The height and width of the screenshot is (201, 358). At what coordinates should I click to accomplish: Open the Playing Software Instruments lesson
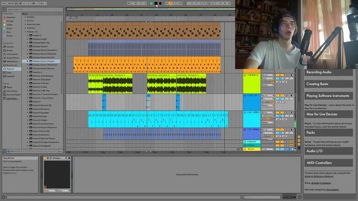[328, 96]
